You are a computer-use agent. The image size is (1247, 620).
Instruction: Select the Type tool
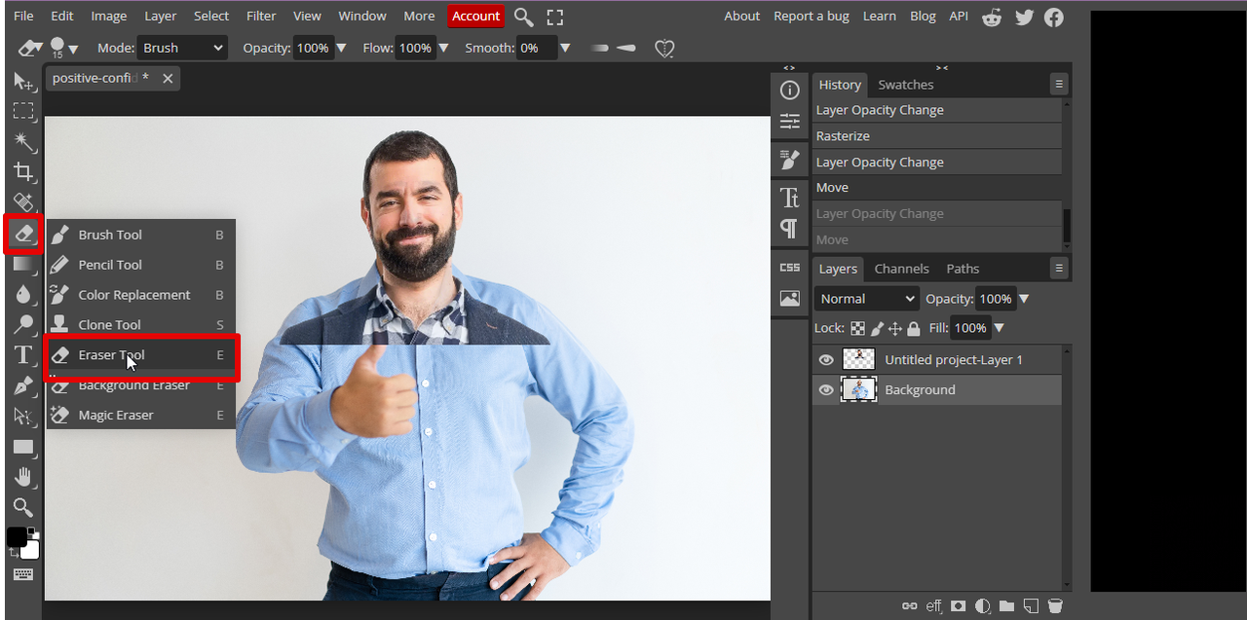(23, 355)
